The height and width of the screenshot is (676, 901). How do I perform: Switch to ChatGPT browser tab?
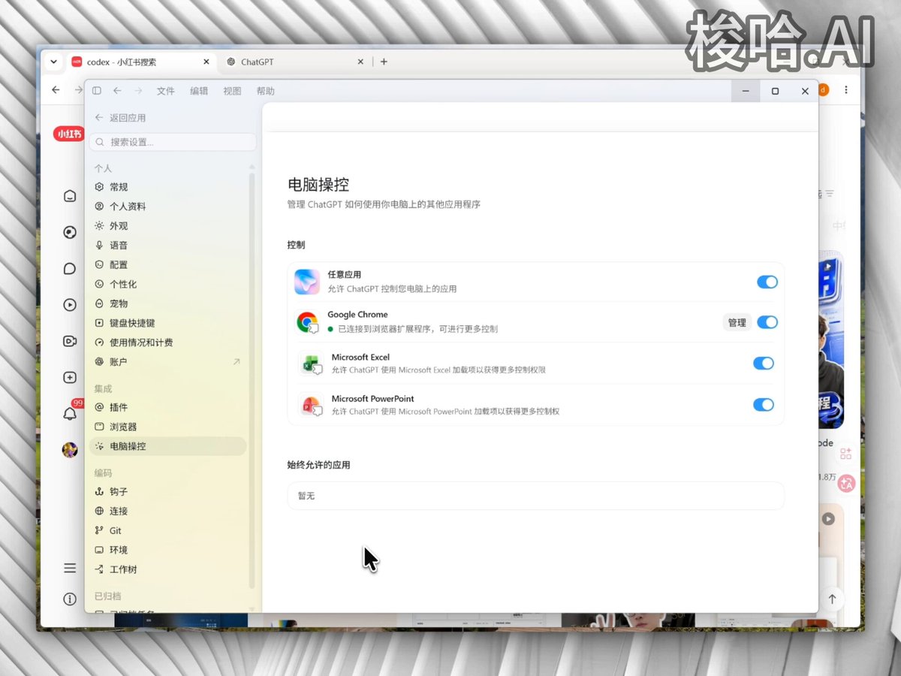click(x=295, y=62)
